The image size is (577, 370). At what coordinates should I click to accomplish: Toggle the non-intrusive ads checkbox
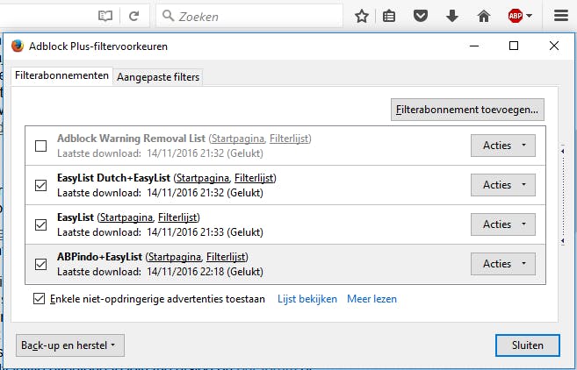[39, 299]
